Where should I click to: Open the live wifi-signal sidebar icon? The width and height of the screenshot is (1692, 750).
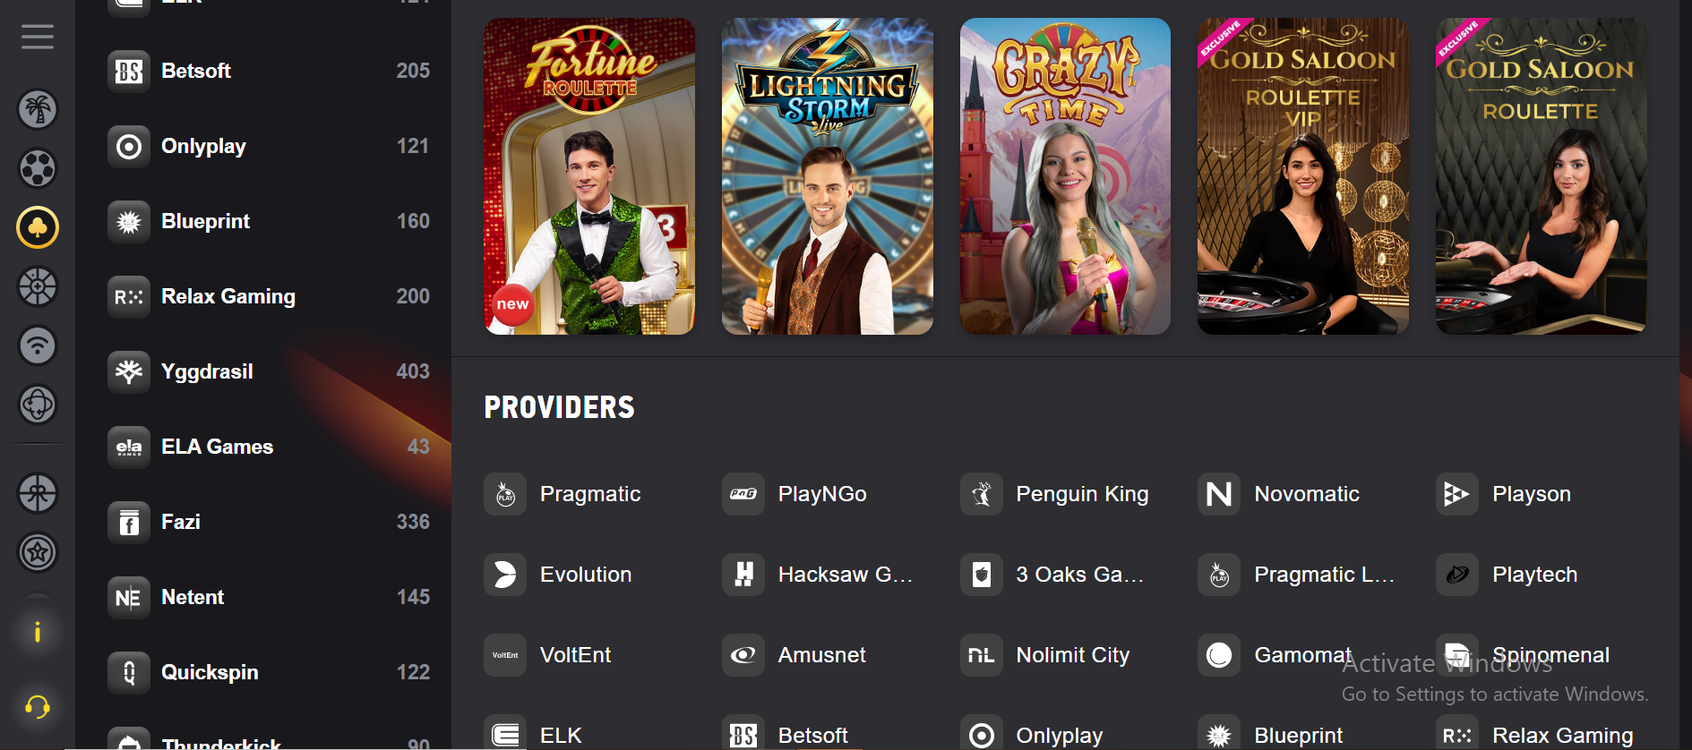(38, 345)
